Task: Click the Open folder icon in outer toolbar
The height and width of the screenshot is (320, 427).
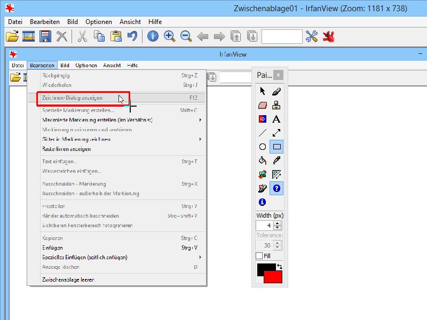Action: pos(12,36)
